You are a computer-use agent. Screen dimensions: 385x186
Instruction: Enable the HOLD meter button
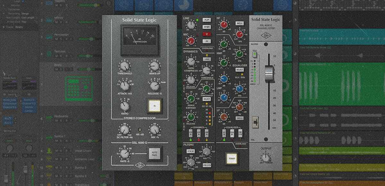[x=255, y=55]
